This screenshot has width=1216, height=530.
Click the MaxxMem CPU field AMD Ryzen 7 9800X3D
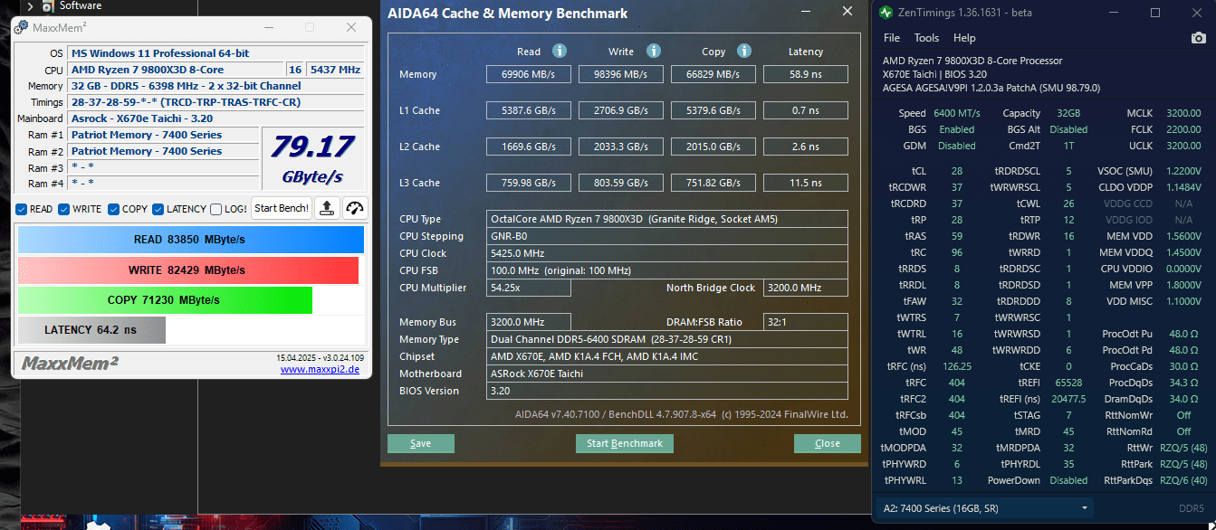(176, 70)
